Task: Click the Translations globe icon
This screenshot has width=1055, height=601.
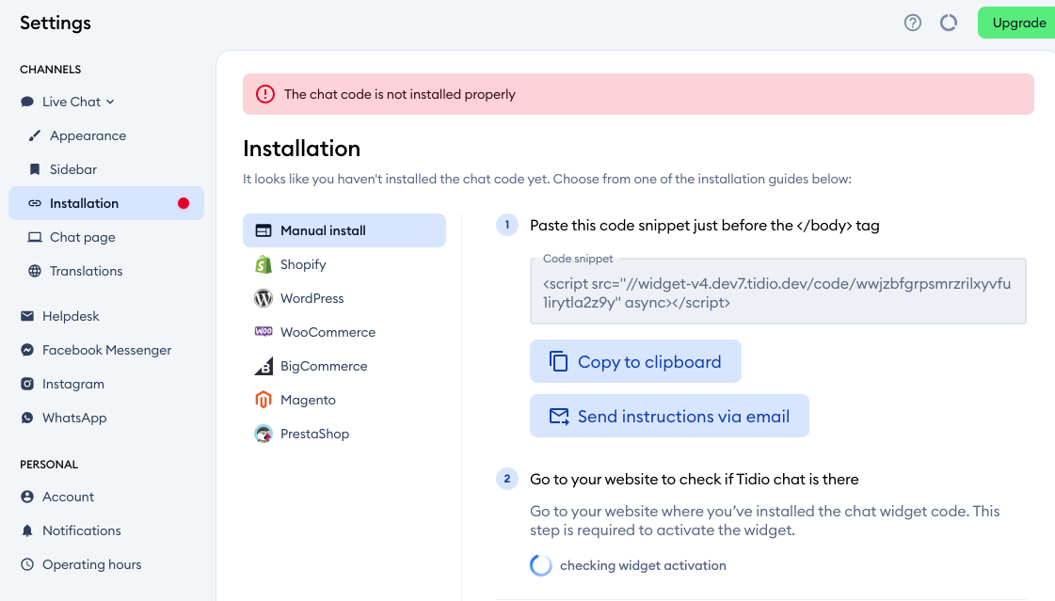Action: pos(35,271)
